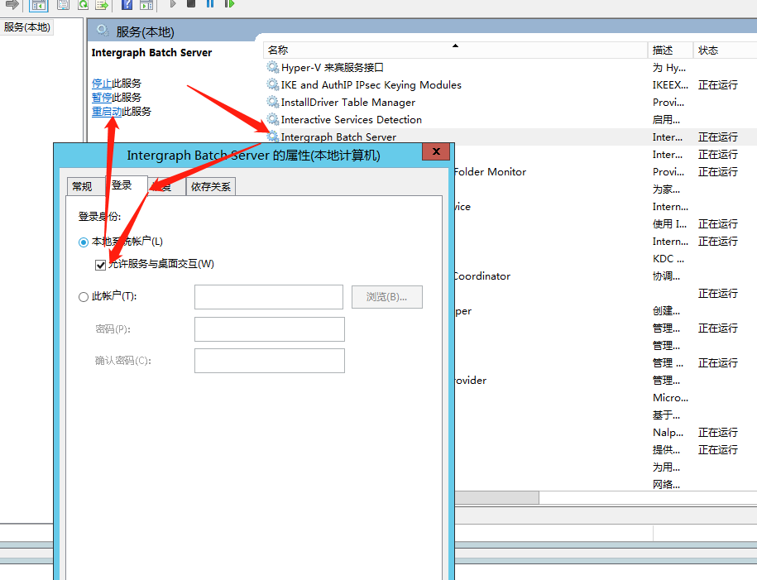The width and height of the screenshot is (757, 580).
Task: Click the Refresh toolbar icon
Action: (x=83, y=4)
